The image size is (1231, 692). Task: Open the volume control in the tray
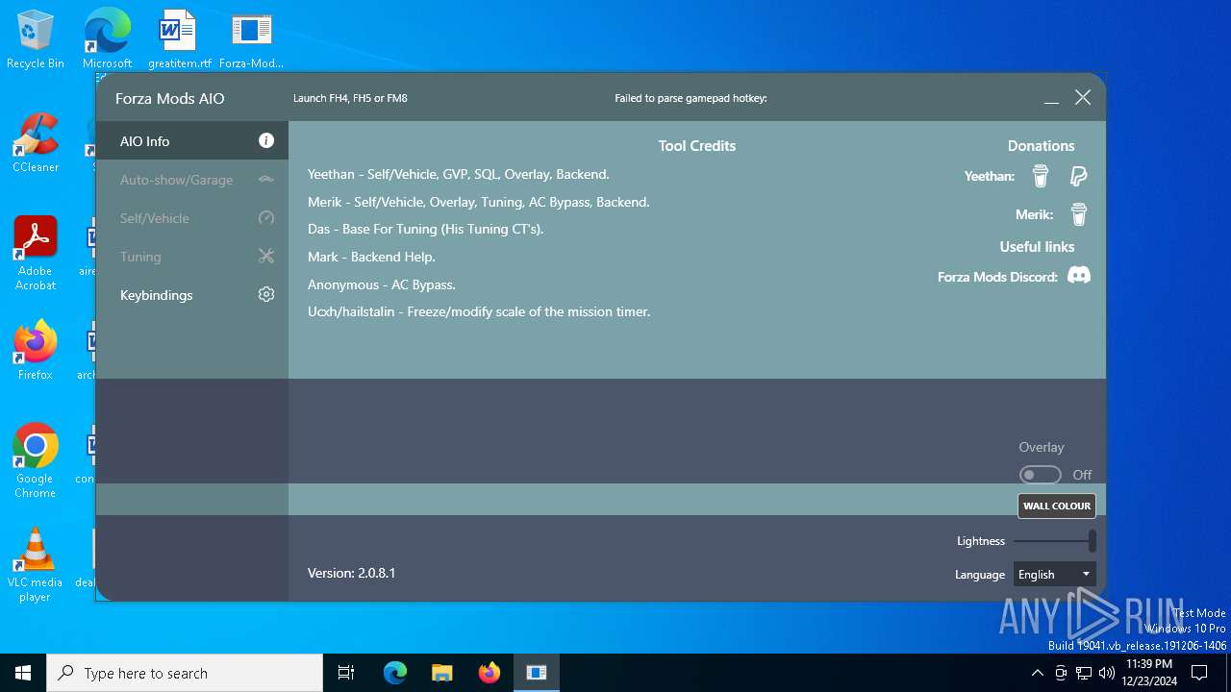[1107, 673]
